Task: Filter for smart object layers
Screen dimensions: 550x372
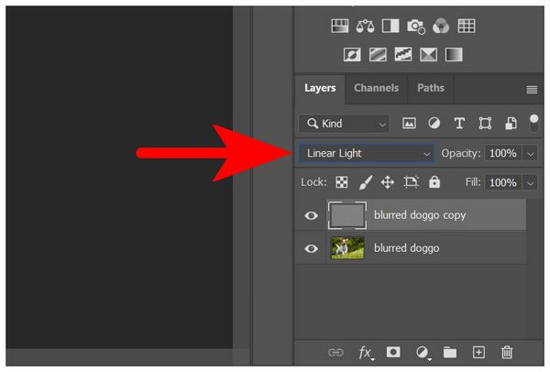Action: coord(511,124)
